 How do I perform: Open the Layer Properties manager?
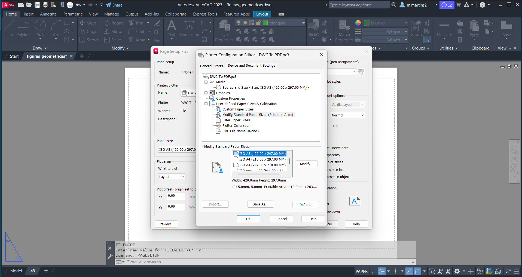(224, 31)
